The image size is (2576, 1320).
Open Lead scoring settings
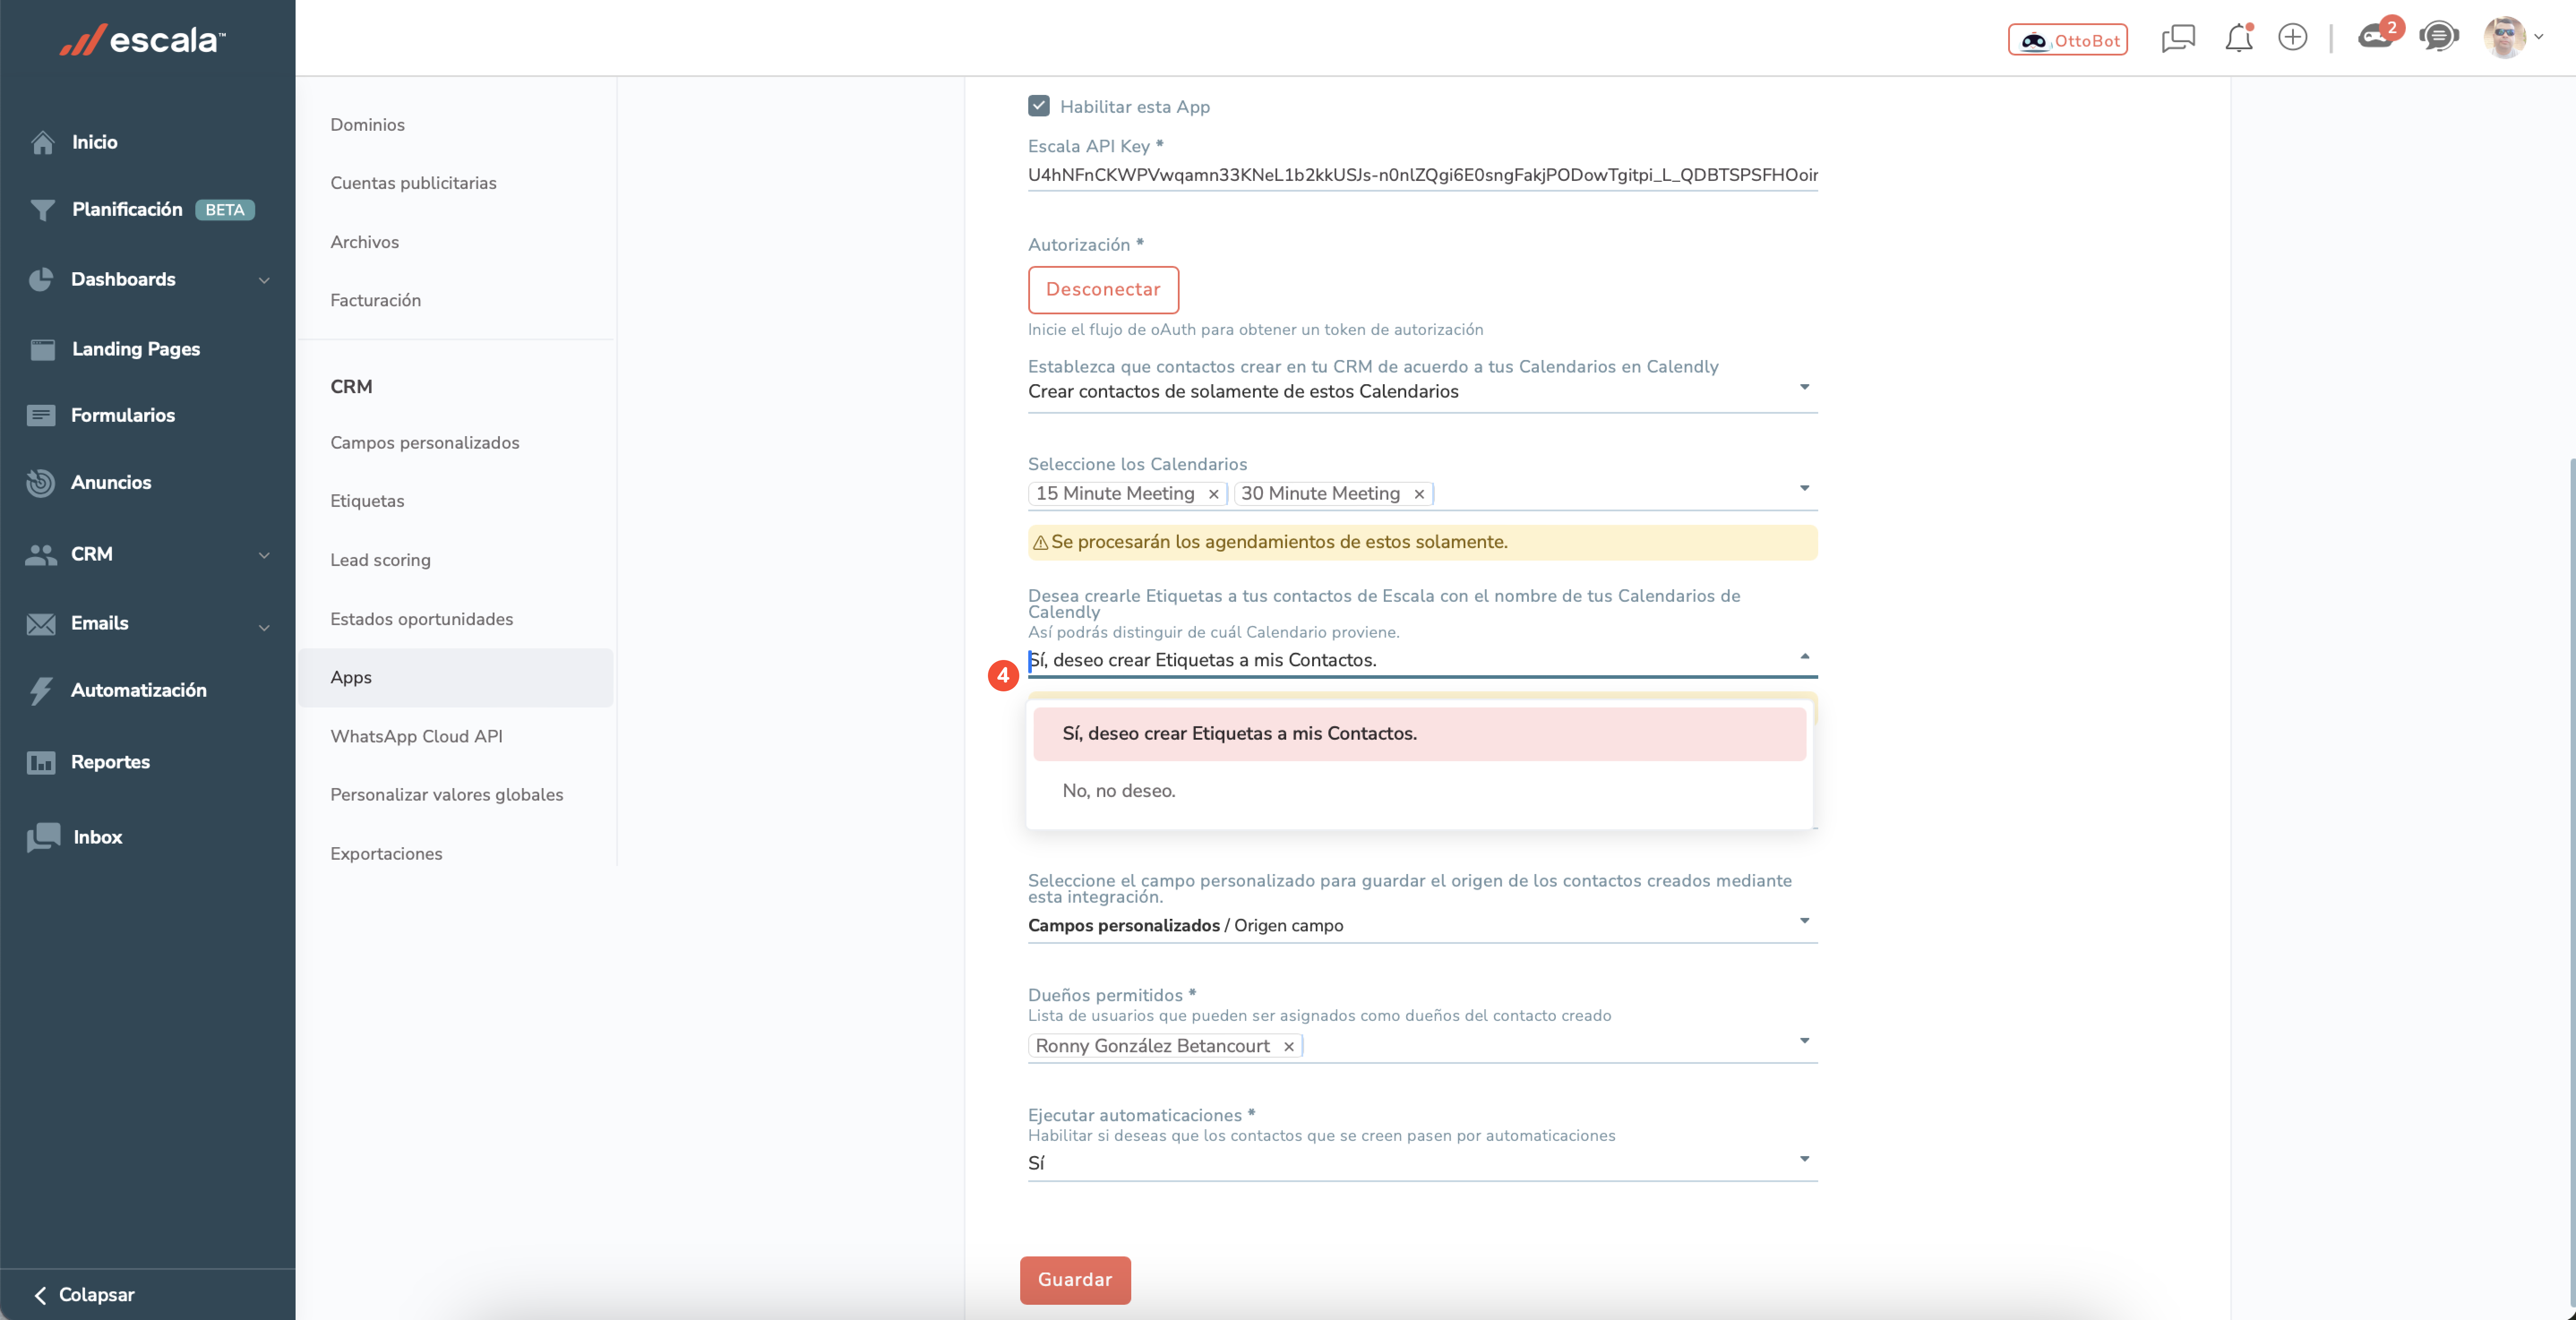(380, 560)
